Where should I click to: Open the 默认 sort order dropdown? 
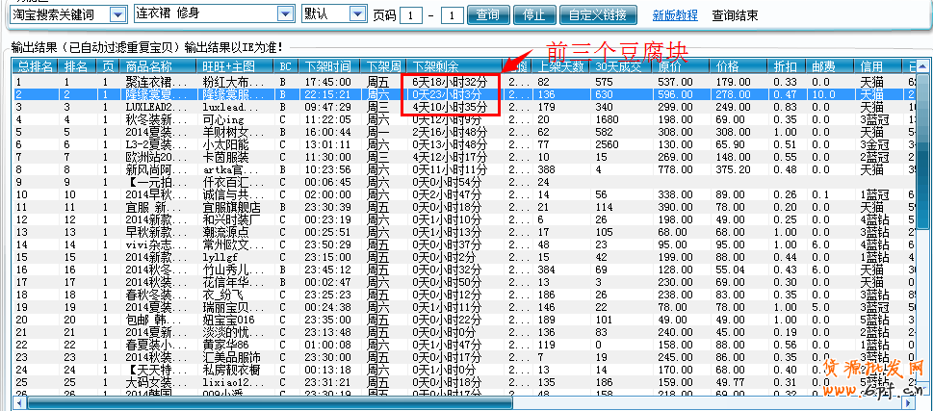tap(357, 14)
